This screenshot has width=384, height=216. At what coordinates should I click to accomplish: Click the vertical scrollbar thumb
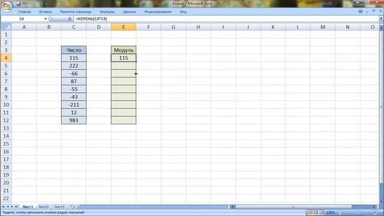382,107
